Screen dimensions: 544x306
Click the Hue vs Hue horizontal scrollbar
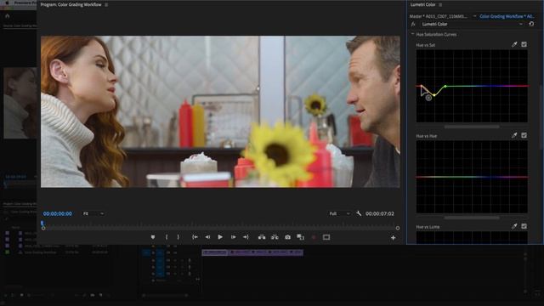(x=472, y=218)
